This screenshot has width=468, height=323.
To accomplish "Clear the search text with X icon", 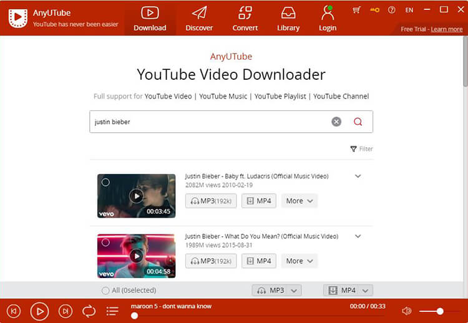I will tap(336, 122).
